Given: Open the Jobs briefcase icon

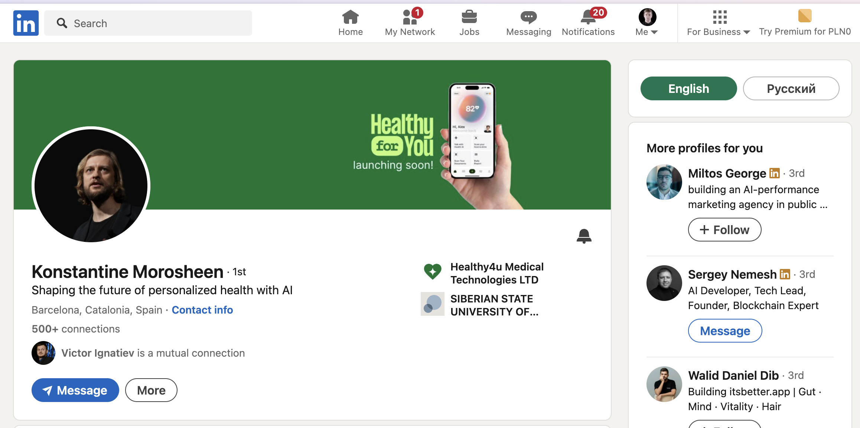Looking at the screenshot, I should pyautogui.click(x=469, y=17).
